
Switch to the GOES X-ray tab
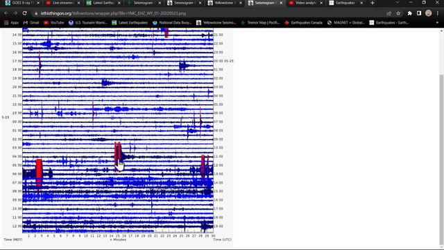pos(20,3)
